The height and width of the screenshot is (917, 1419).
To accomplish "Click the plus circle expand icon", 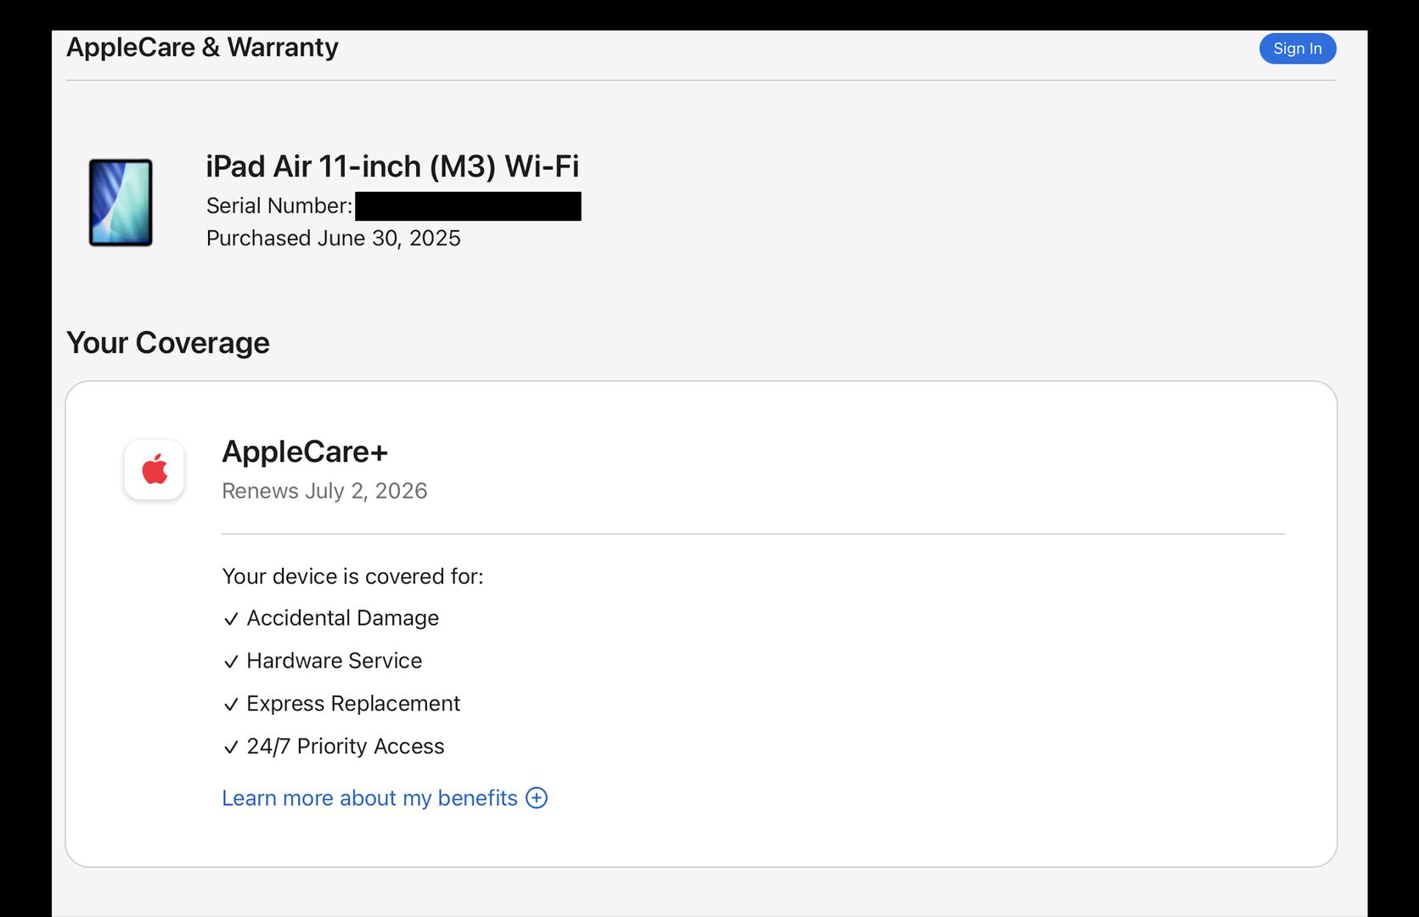I will coord(537,798).
